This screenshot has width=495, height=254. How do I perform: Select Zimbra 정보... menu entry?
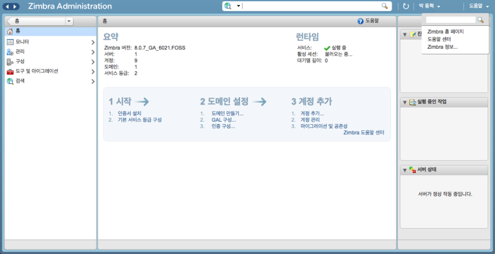click(442, 47)
